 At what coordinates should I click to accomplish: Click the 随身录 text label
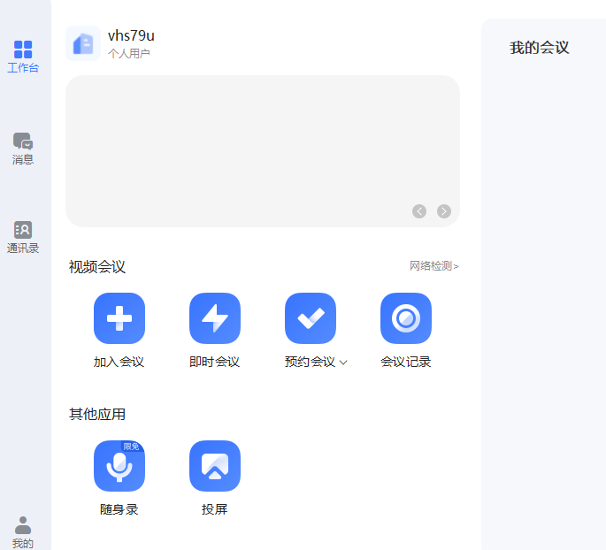(119, 509)
